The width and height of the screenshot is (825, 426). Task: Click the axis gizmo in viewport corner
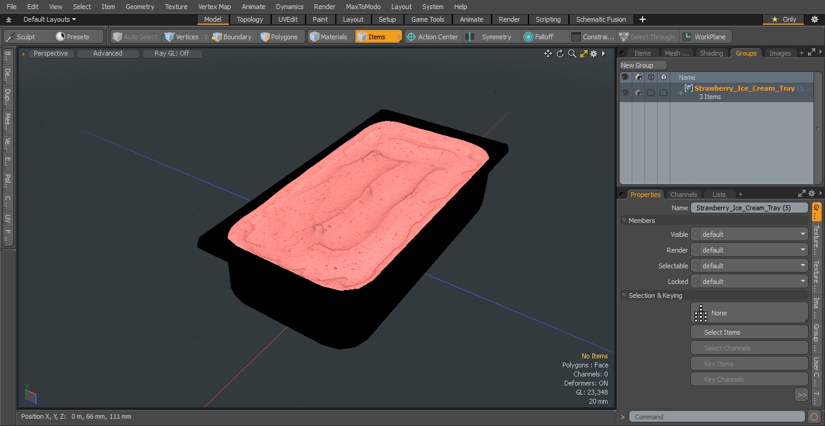(x=30, y=394)
